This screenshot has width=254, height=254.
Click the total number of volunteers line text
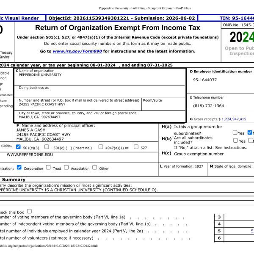click(47, 238)
